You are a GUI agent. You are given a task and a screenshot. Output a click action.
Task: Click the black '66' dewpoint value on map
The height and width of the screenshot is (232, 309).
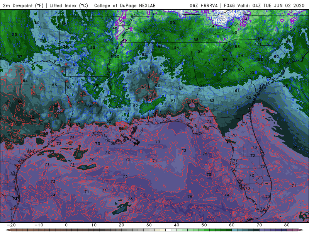coord(90,106)
